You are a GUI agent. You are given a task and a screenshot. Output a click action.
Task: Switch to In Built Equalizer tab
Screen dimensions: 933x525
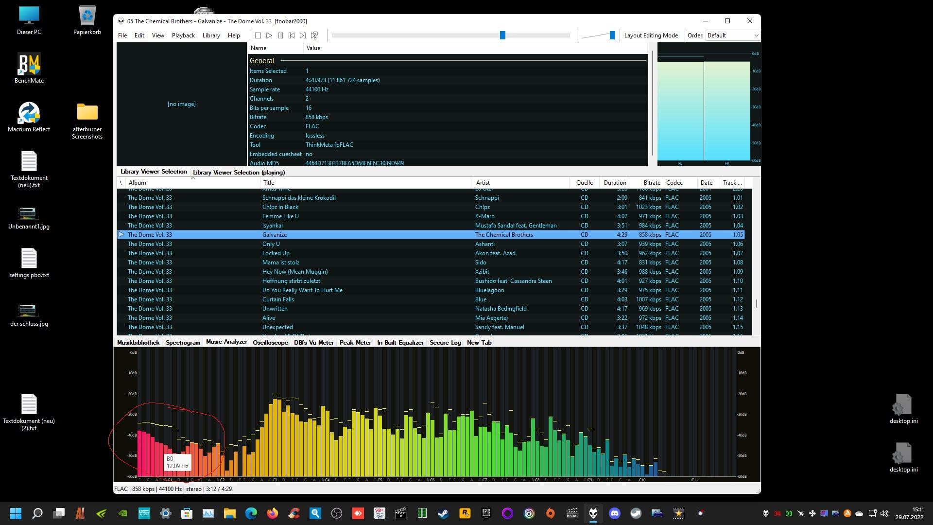pos(400,343)
